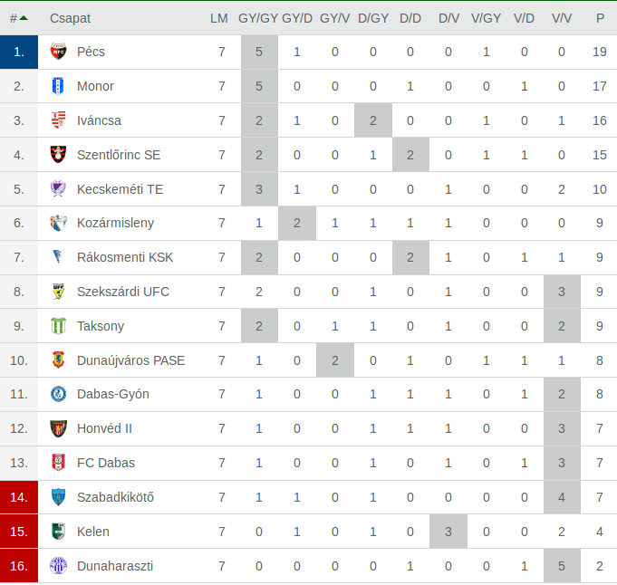Viewport: 617px width, 585px height.
Task: Sort table by the GY/GY column
Action: click(x=258, y=18)
